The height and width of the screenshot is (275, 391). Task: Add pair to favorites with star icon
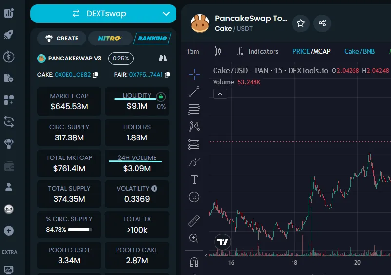tap(301, 23)
